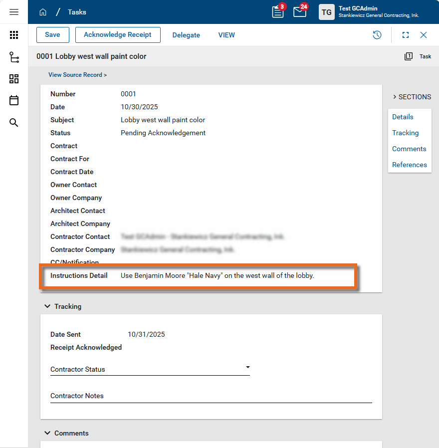
Task: Click Acknowledge Receipt button
Action: [118, 35]
